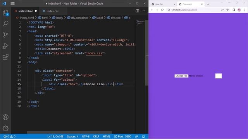
Task: Change language mode via HTML
Action: pos(107,136)
